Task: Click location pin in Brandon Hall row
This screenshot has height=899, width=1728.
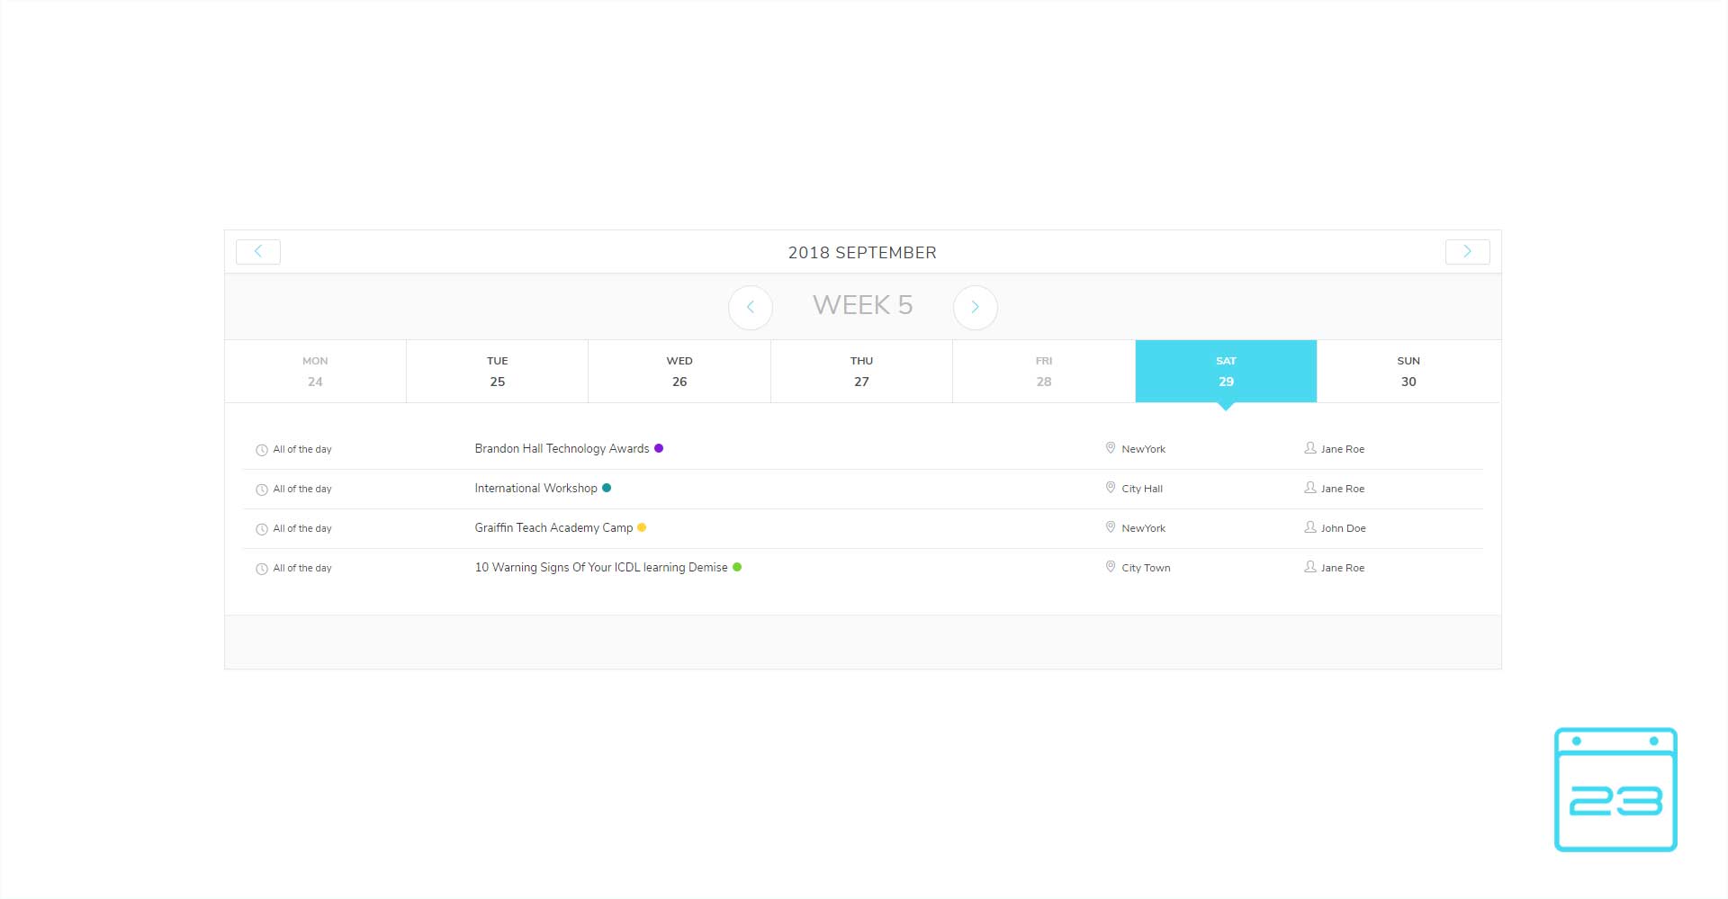Action: pos(1111,448)
